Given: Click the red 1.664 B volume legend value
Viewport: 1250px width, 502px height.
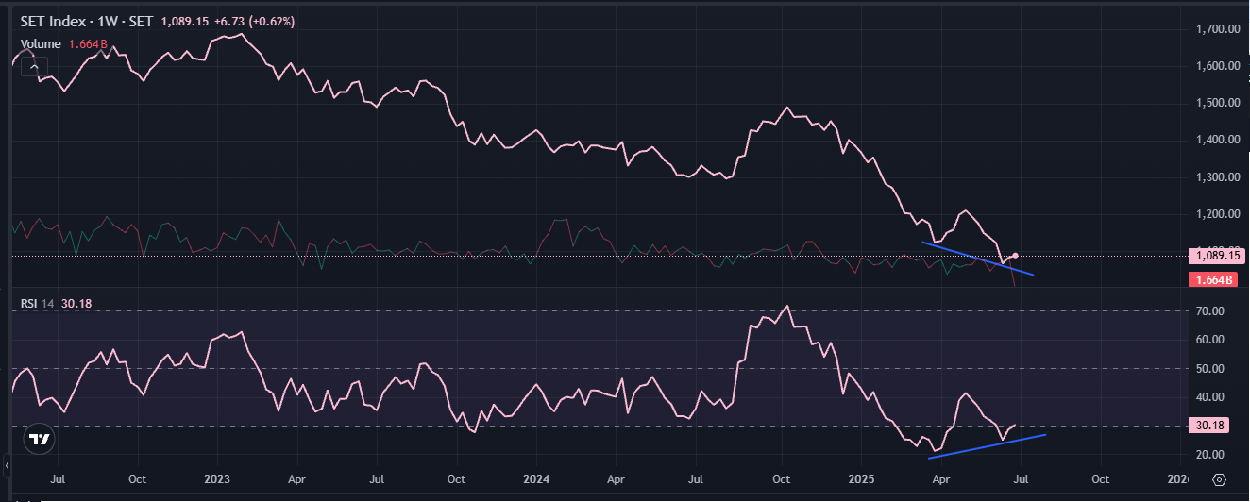Looking at the screenshot, I should (x=88, y=43).
